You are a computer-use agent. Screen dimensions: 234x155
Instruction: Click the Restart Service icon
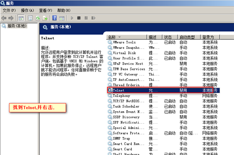[x=93, y=18]
